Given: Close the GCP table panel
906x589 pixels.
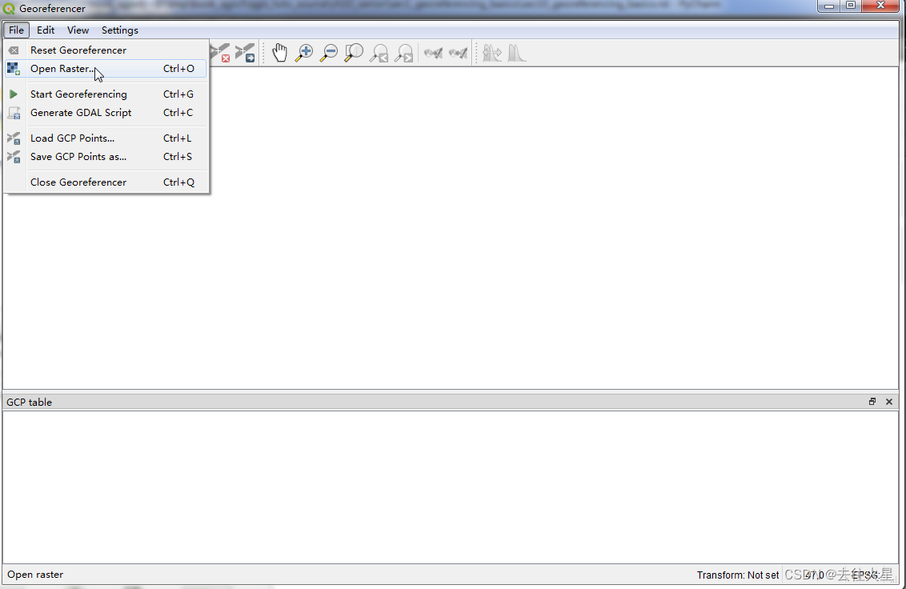Looking at the screenshot, I should point(889,402).
